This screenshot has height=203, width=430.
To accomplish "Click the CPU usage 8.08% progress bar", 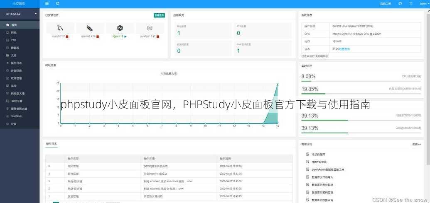I will click(361, 81).
